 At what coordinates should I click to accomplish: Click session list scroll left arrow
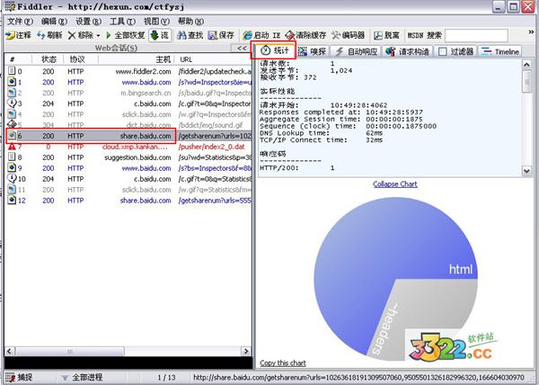click(x=9, y=352)
